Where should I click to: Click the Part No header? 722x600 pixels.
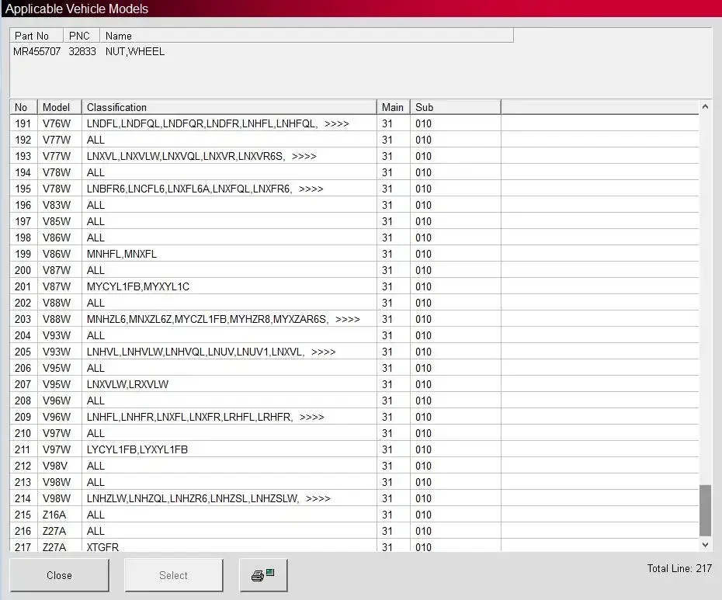click(36, 36)
